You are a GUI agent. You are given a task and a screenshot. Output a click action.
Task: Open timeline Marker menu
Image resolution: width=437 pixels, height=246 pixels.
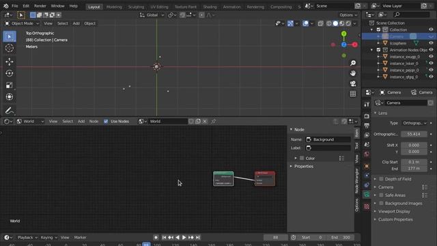80,237
